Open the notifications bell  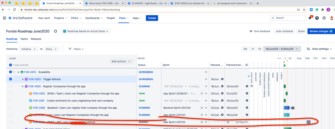pyautogui.click(x=310, y=18)
